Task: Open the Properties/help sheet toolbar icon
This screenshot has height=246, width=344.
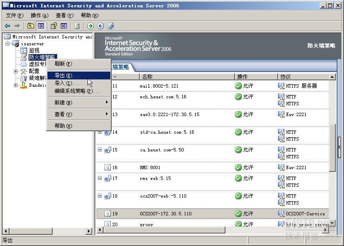Action: [x=54, y=26]
